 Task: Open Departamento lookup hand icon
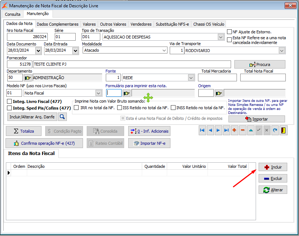tap(28, 78)
